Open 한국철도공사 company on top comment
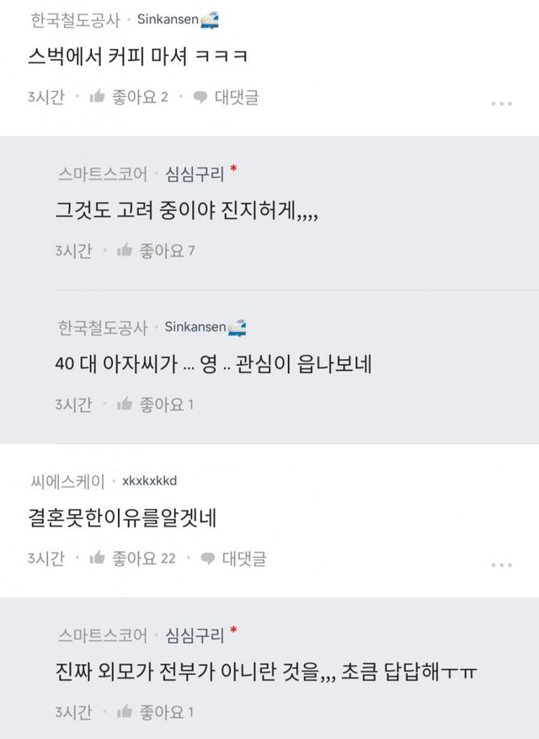 76,19
